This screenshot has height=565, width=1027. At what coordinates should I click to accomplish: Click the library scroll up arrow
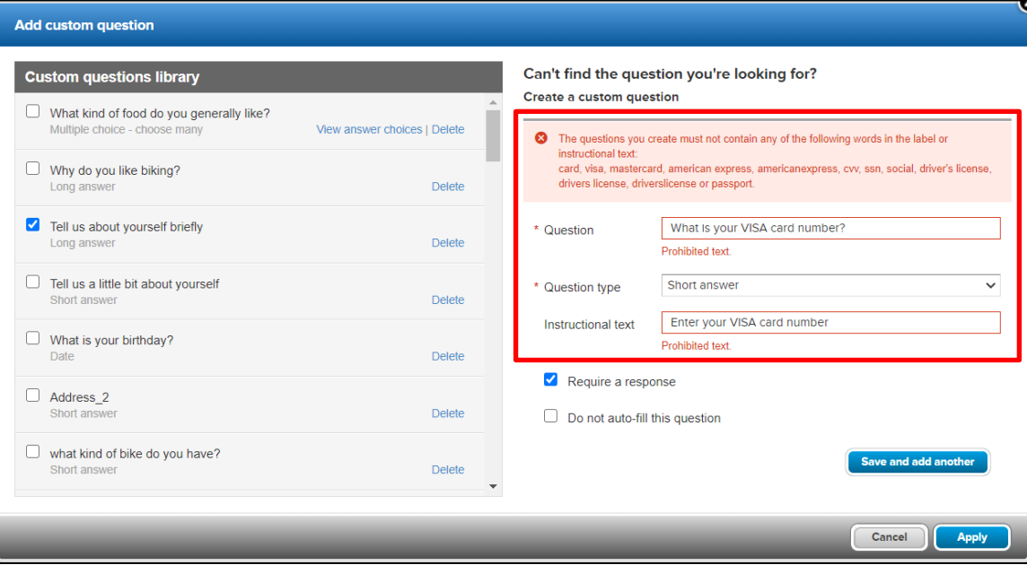(493, 102)
